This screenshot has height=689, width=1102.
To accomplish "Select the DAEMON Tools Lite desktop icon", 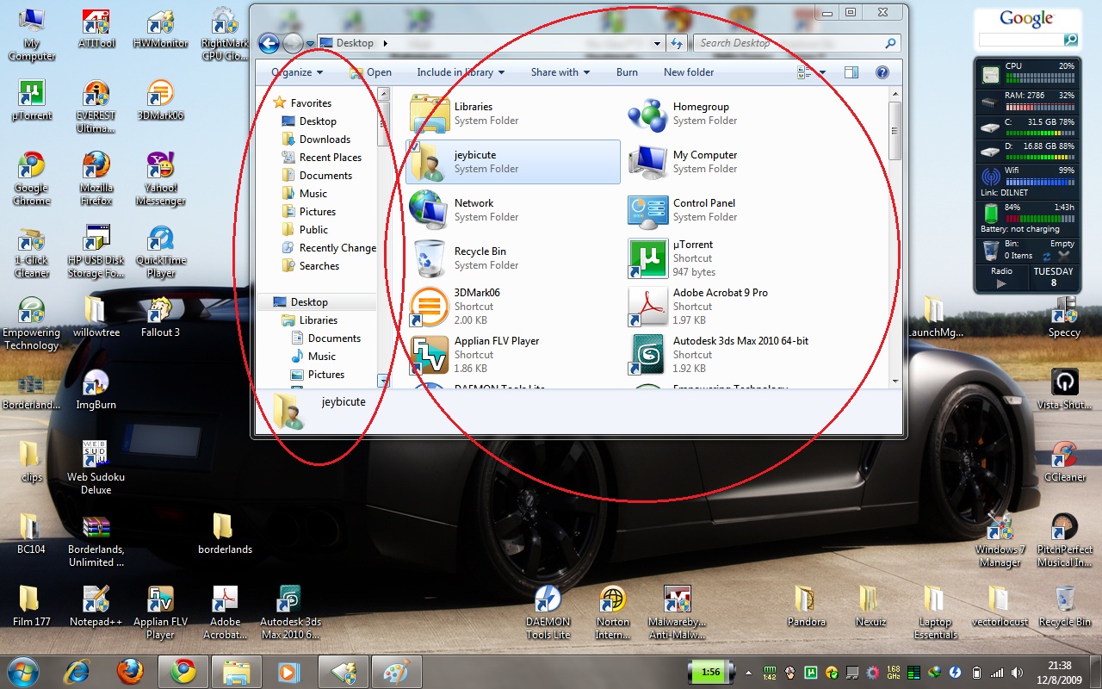I will click(548, 612).
